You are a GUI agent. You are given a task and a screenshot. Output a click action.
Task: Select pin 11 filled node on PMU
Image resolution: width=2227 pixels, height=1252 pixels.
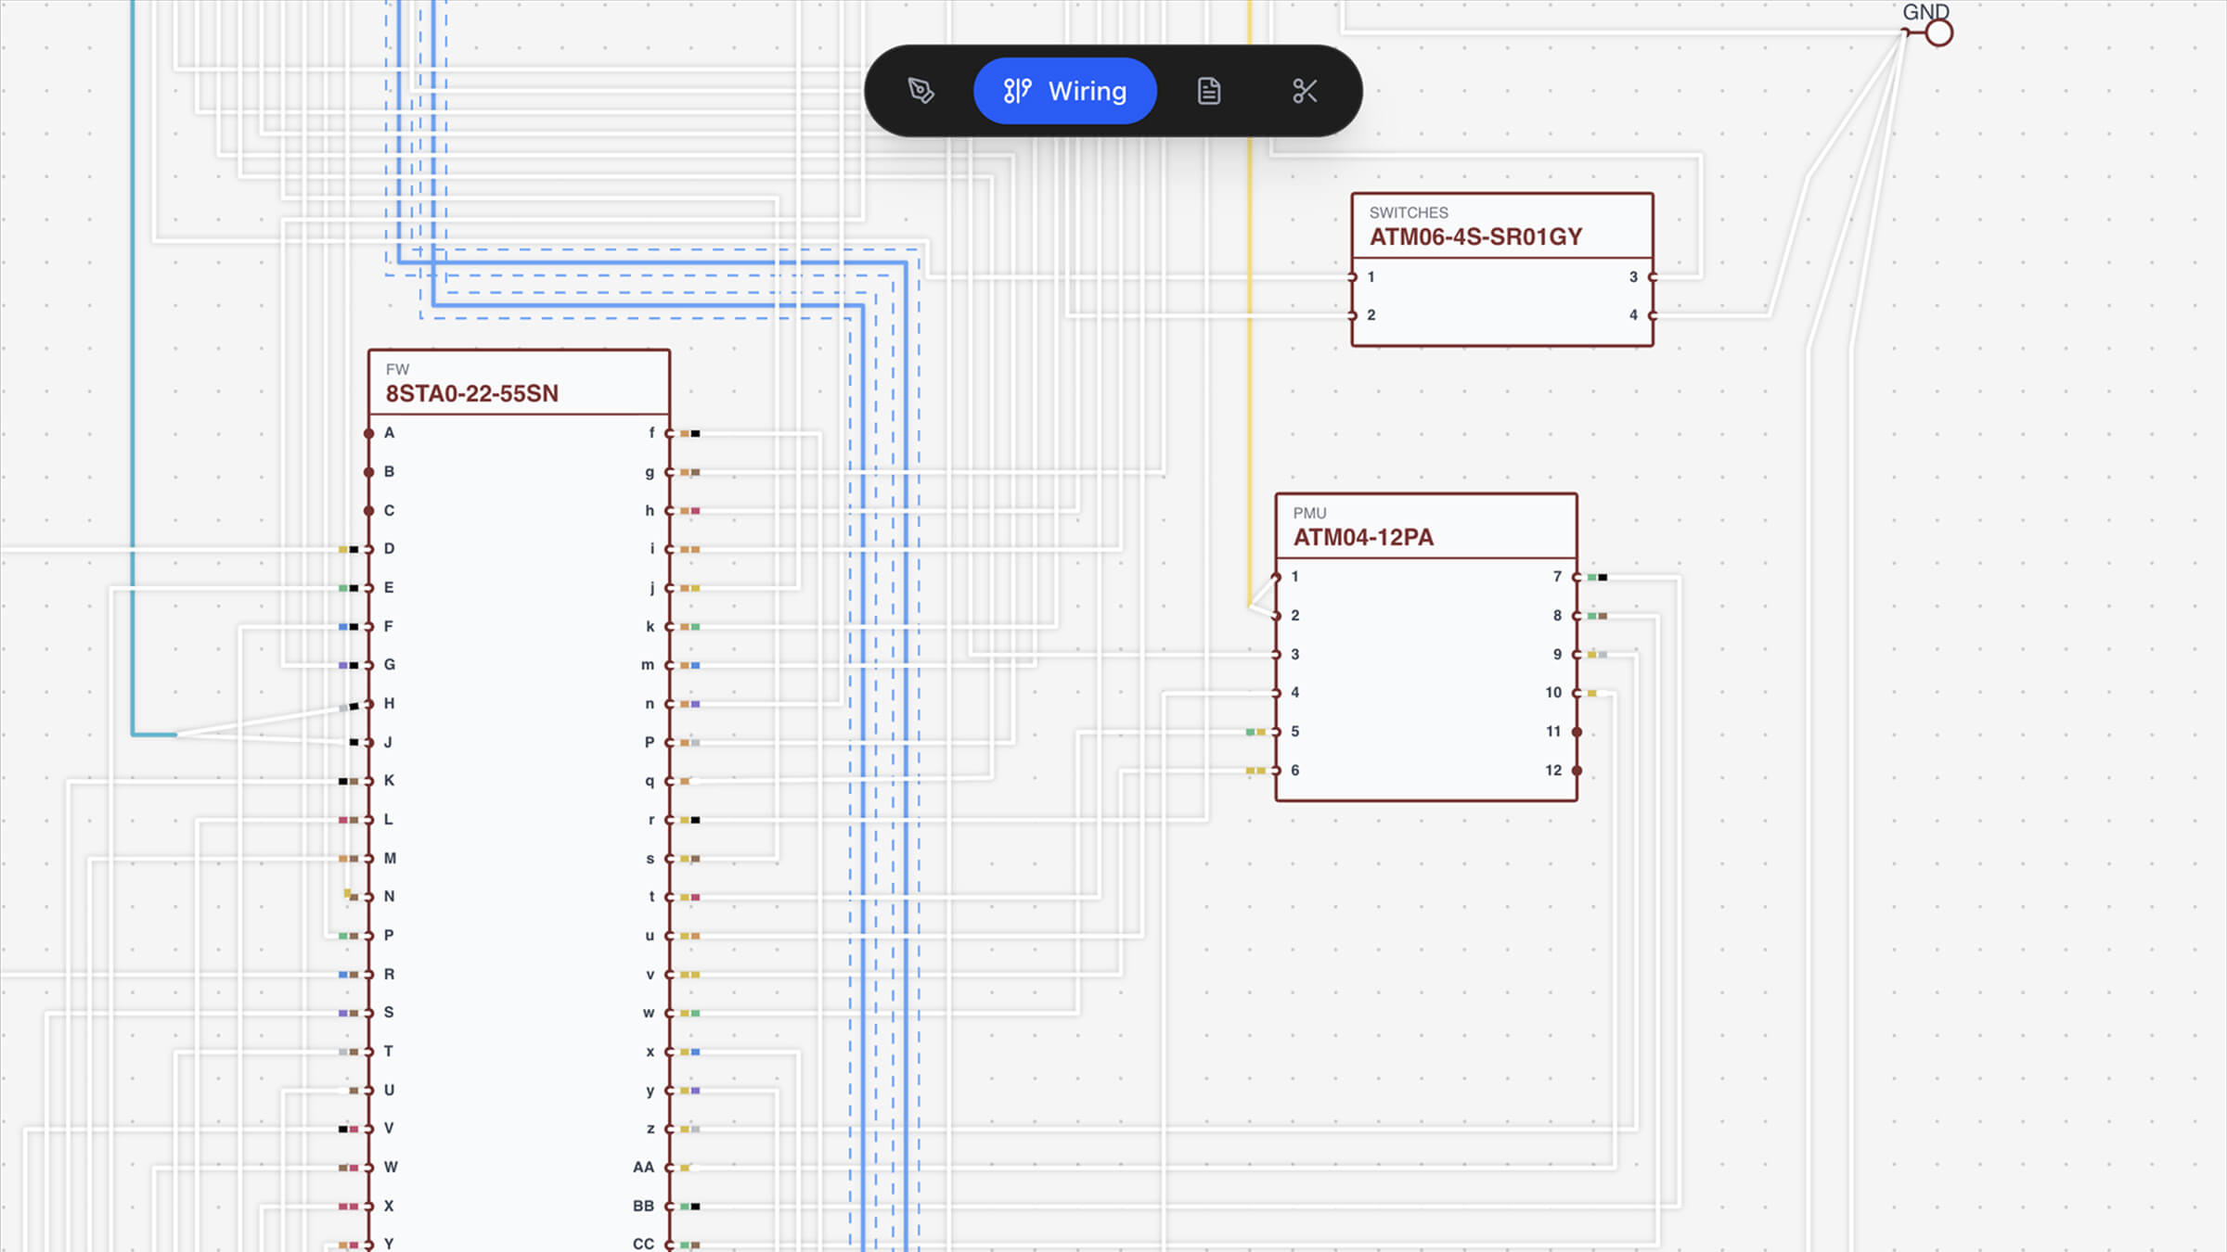point(1577,732)
